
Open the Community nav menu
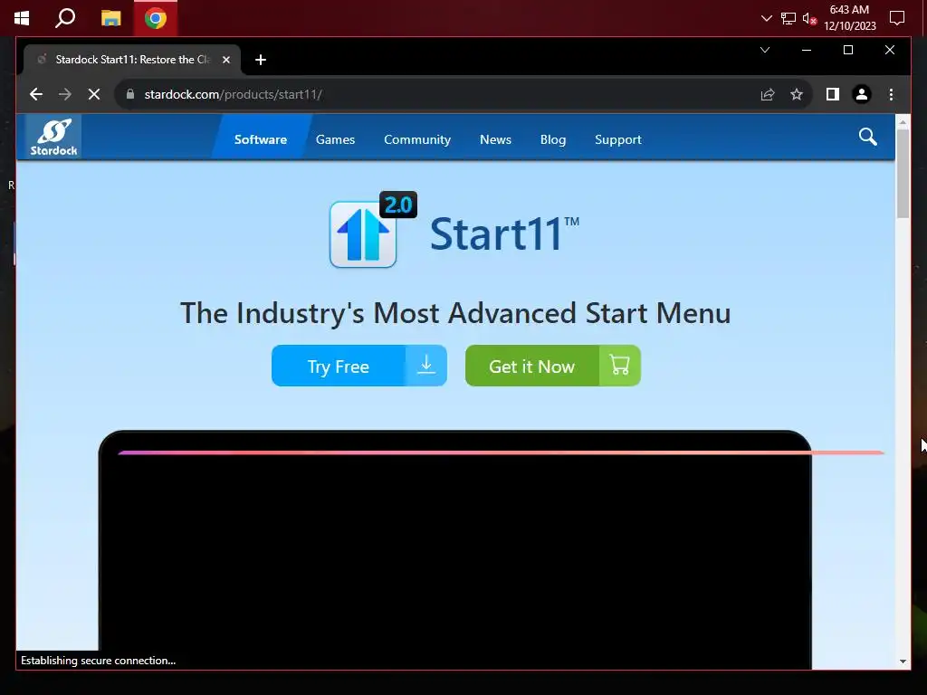417,139
